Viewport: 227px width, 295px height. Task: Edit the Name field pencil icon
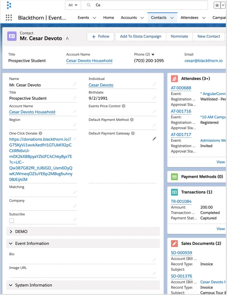tap(75, 84)
